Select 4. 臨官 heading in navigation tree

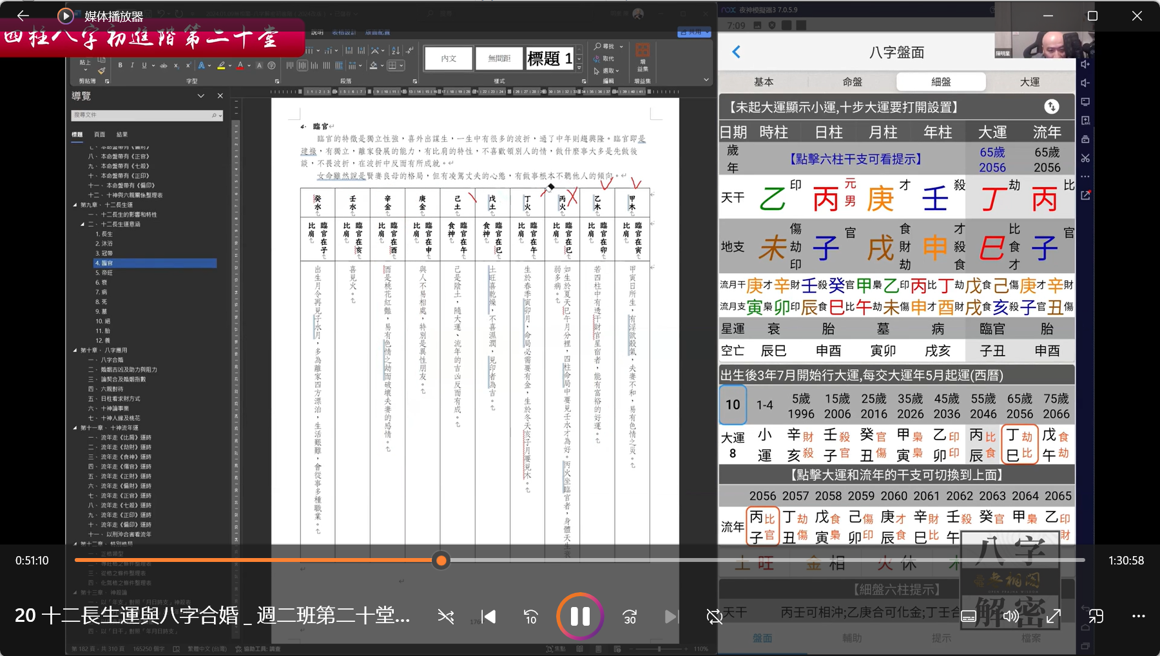[155, 263]
